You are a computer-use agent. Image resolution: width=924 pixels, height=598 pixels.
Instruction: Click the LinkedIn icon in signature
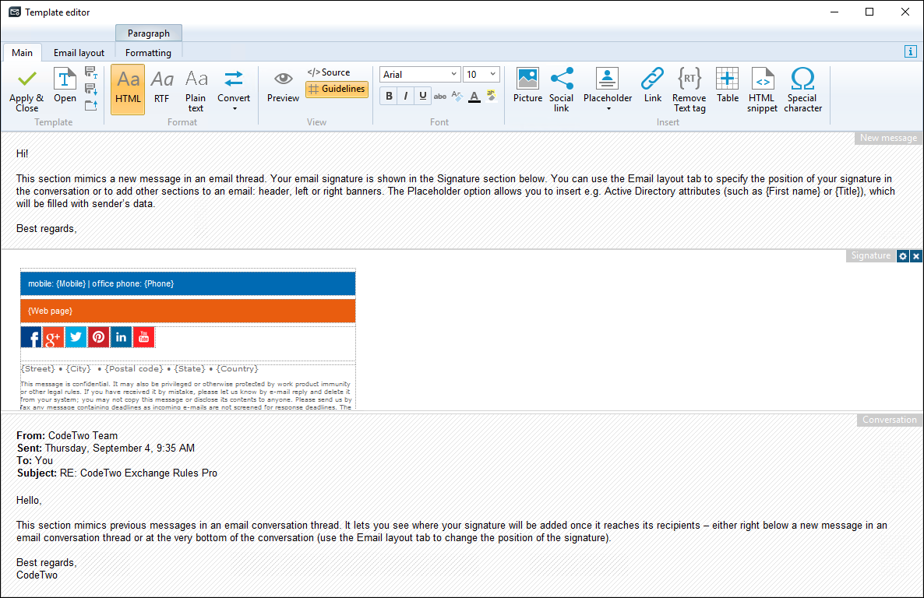[121, 337]
